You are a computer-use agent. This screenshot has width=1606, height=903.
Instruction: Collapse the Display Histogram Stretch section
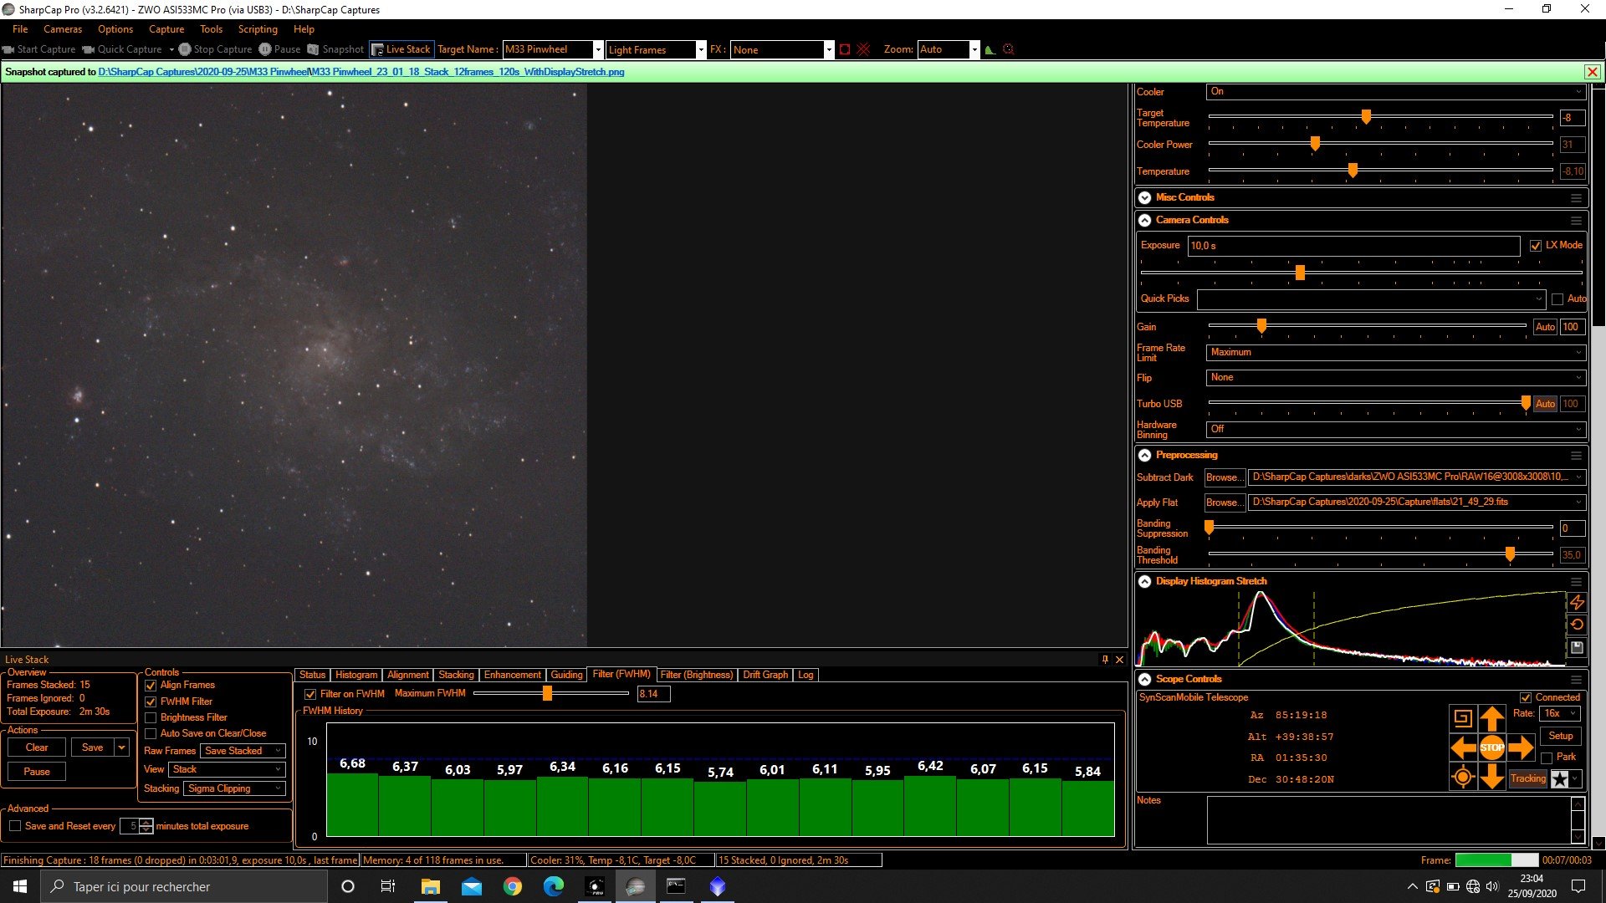click(x=1144, y=582)
